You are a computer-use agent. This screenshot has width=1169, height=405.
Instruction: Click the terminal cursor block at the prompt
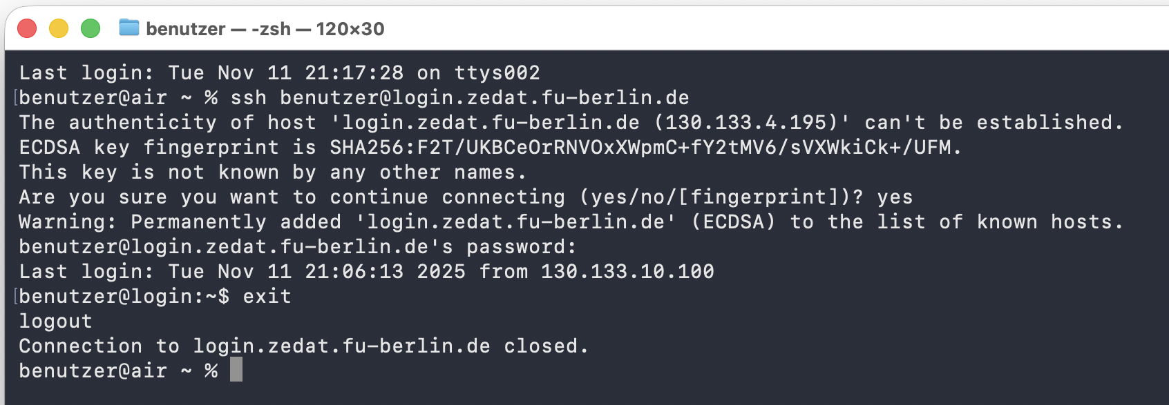pos(236,370)
